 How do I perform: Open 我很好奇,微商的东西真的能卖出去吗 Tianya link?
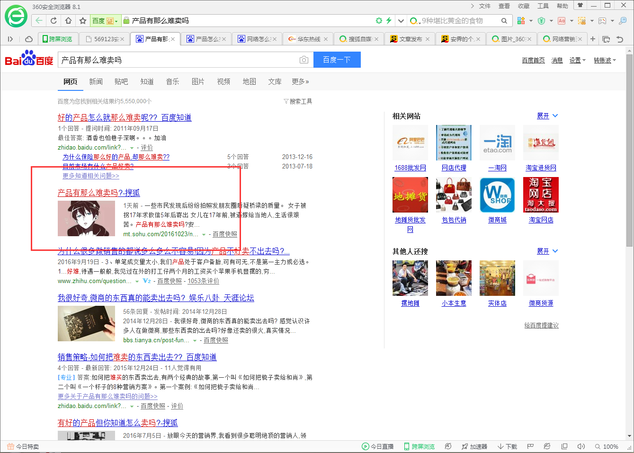[x=156, y=298]
